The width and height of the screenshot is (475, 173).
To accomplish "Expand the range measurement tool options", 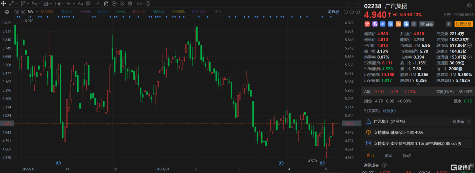I will pyautogui.click(x=62, y=4).
